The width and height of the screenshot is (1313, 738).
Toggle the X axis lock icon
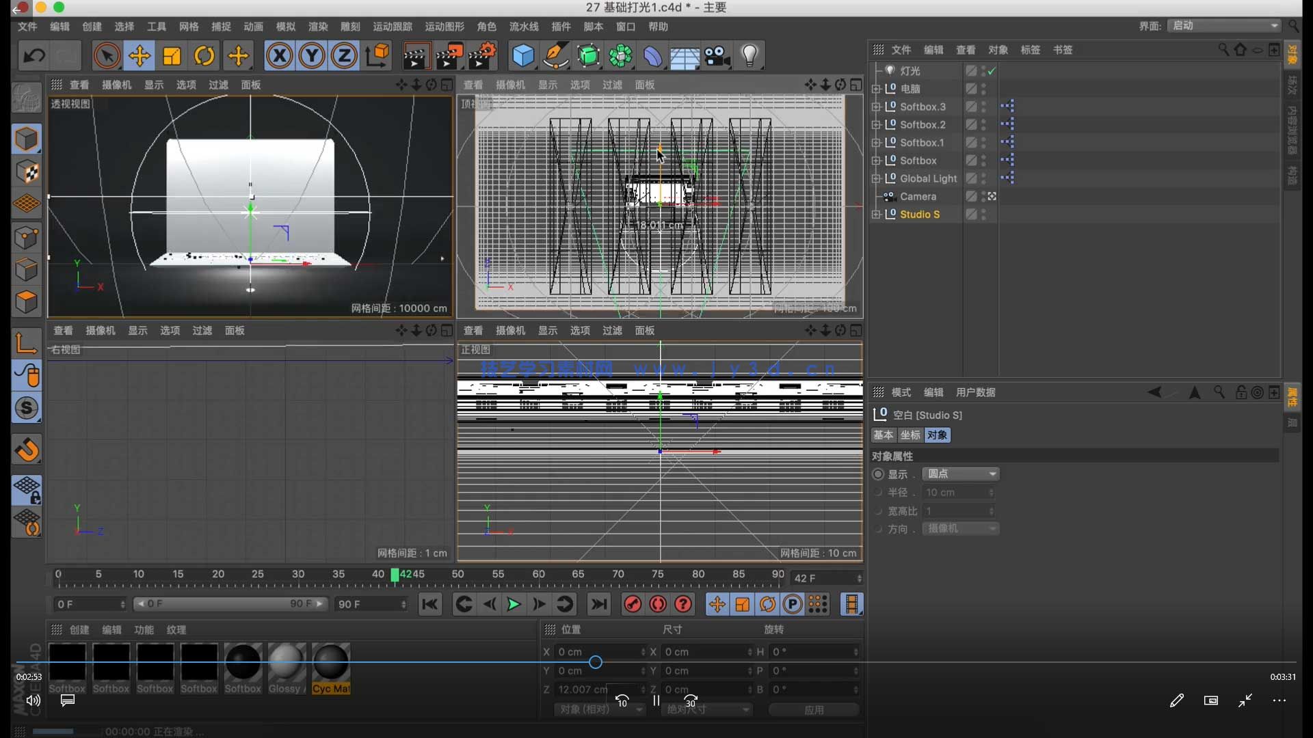coord(279,55)
